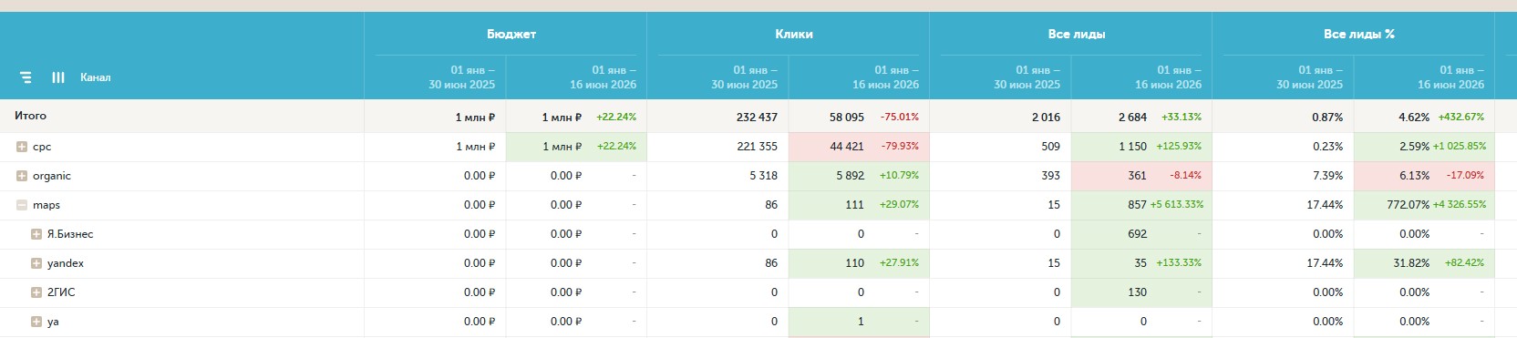
Task: Click the cpc channel name
Action: (x=42, y=147)
